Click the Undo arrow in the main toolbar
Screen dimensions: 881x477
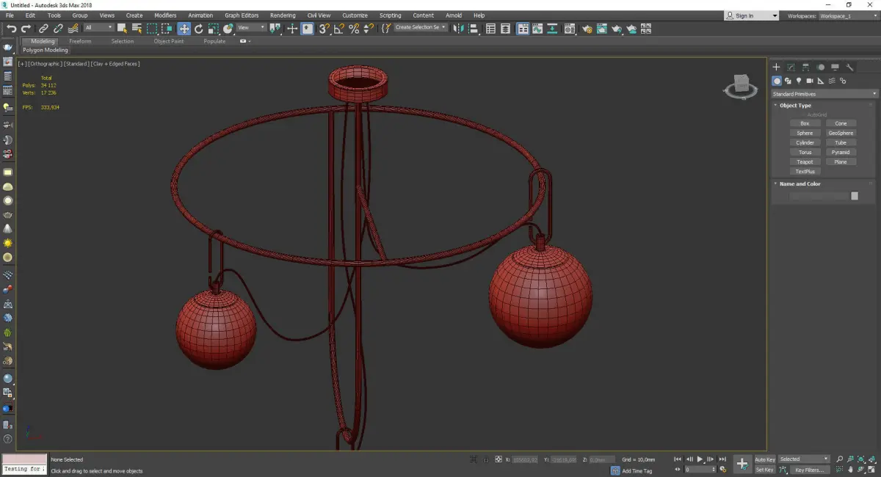[x=10, y=29]
